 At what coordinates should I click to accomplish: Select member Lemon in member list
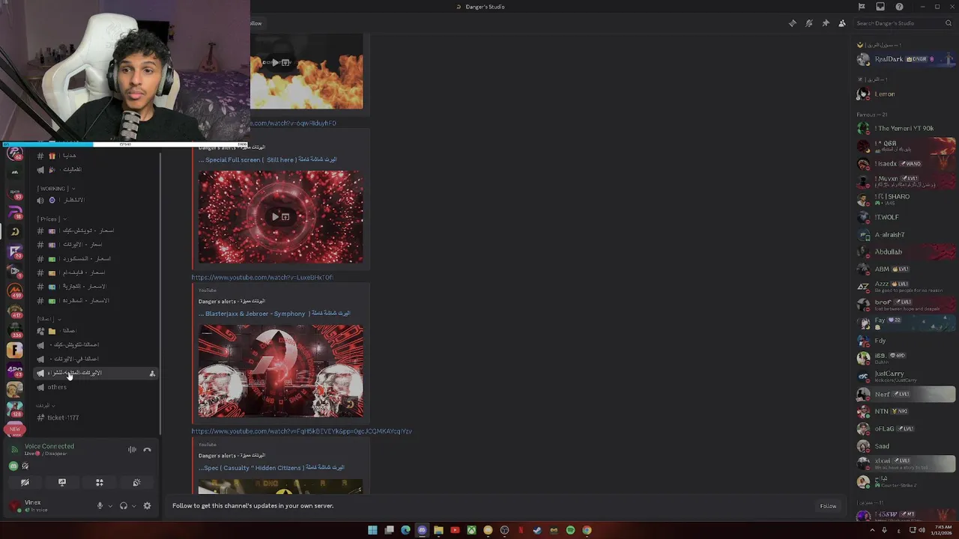click(x=906, y=94)
